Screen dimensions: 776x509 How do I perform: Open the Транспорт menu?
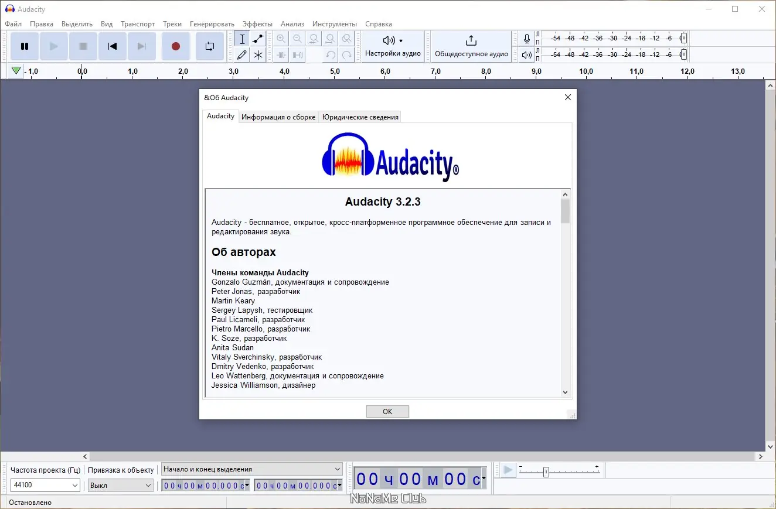coord(138,24)
